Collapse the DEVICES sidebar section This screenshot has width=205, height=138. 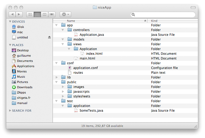(10, 22)
